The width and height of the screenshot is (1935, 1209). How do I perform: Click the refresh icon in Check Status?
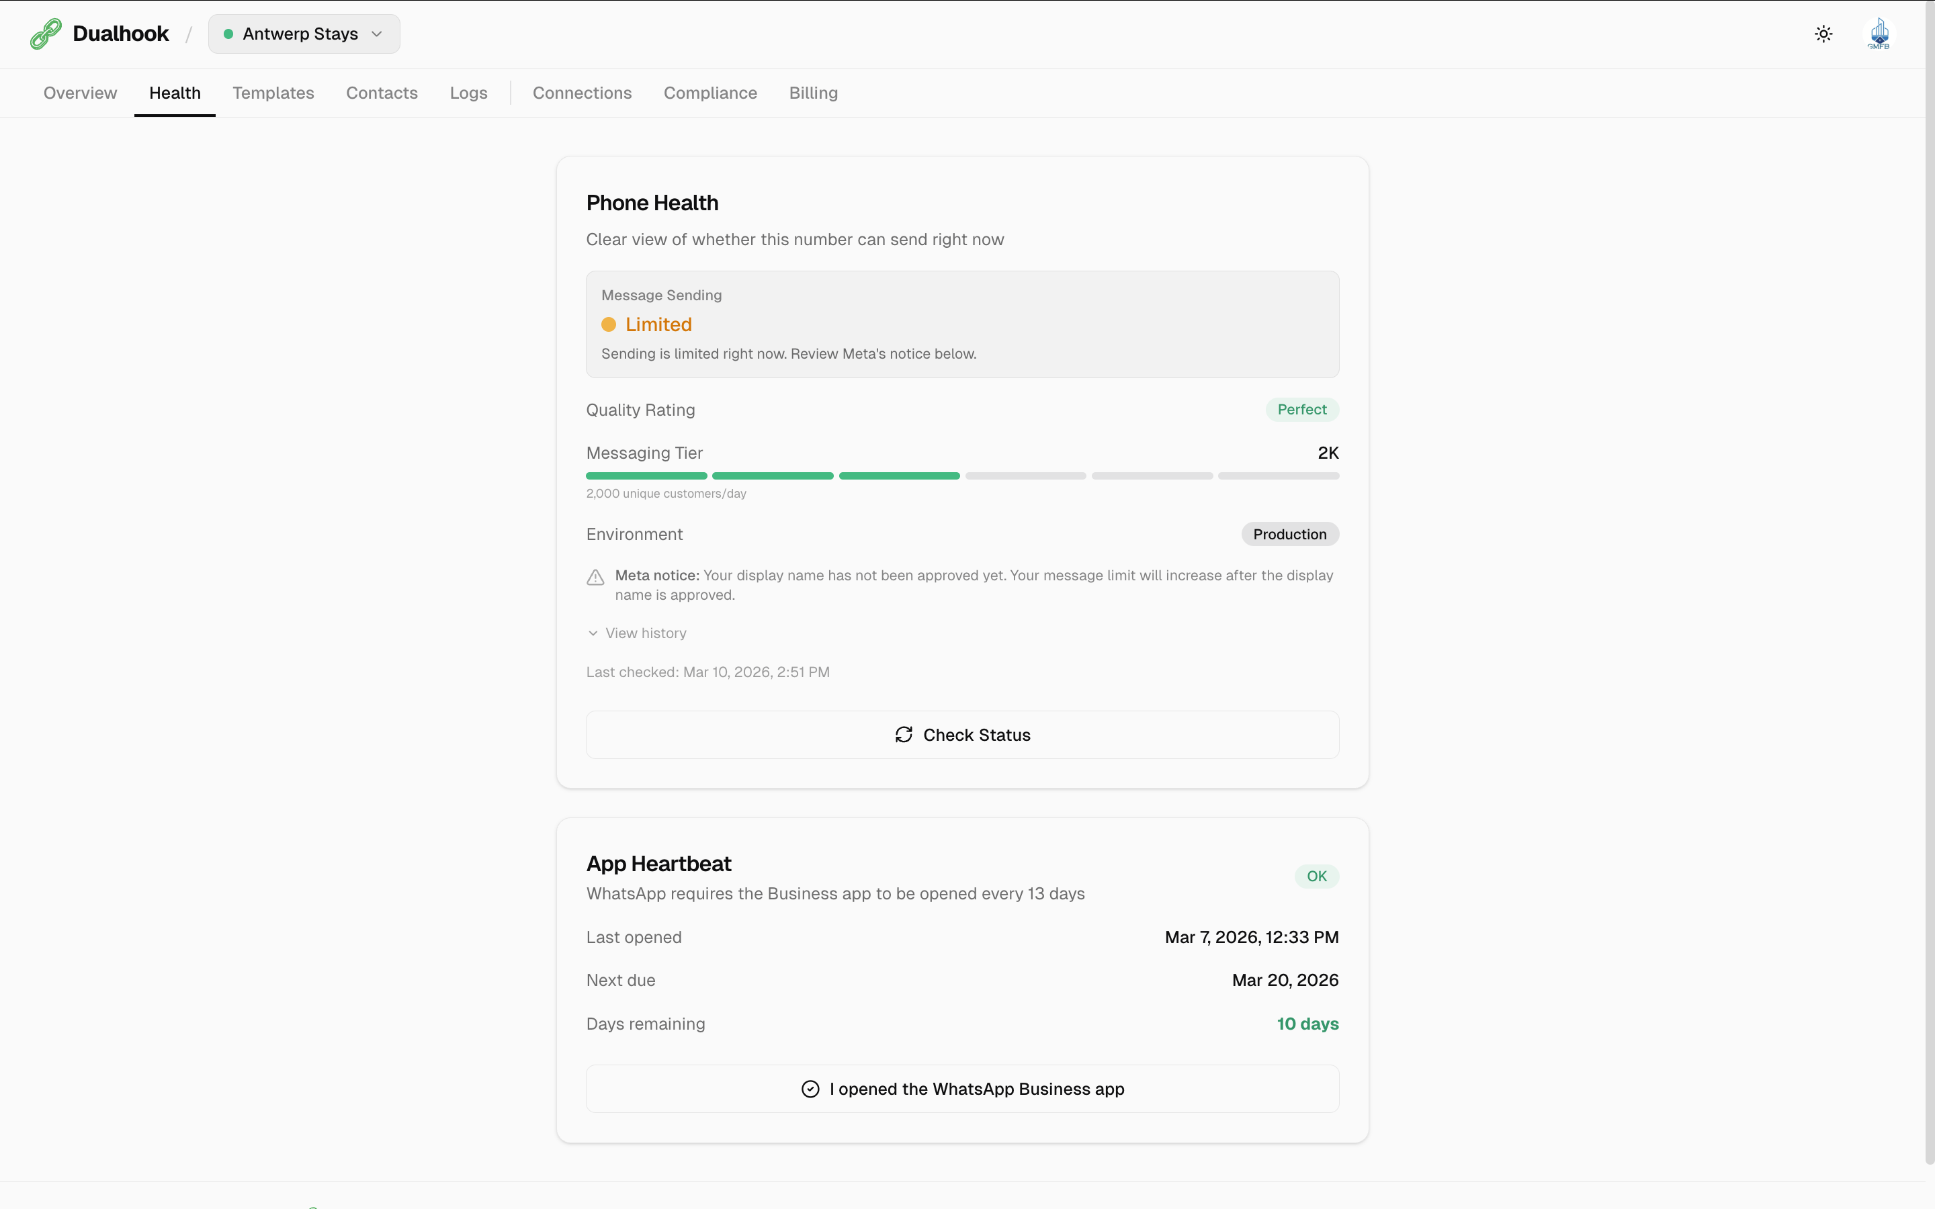click(904, 735)
